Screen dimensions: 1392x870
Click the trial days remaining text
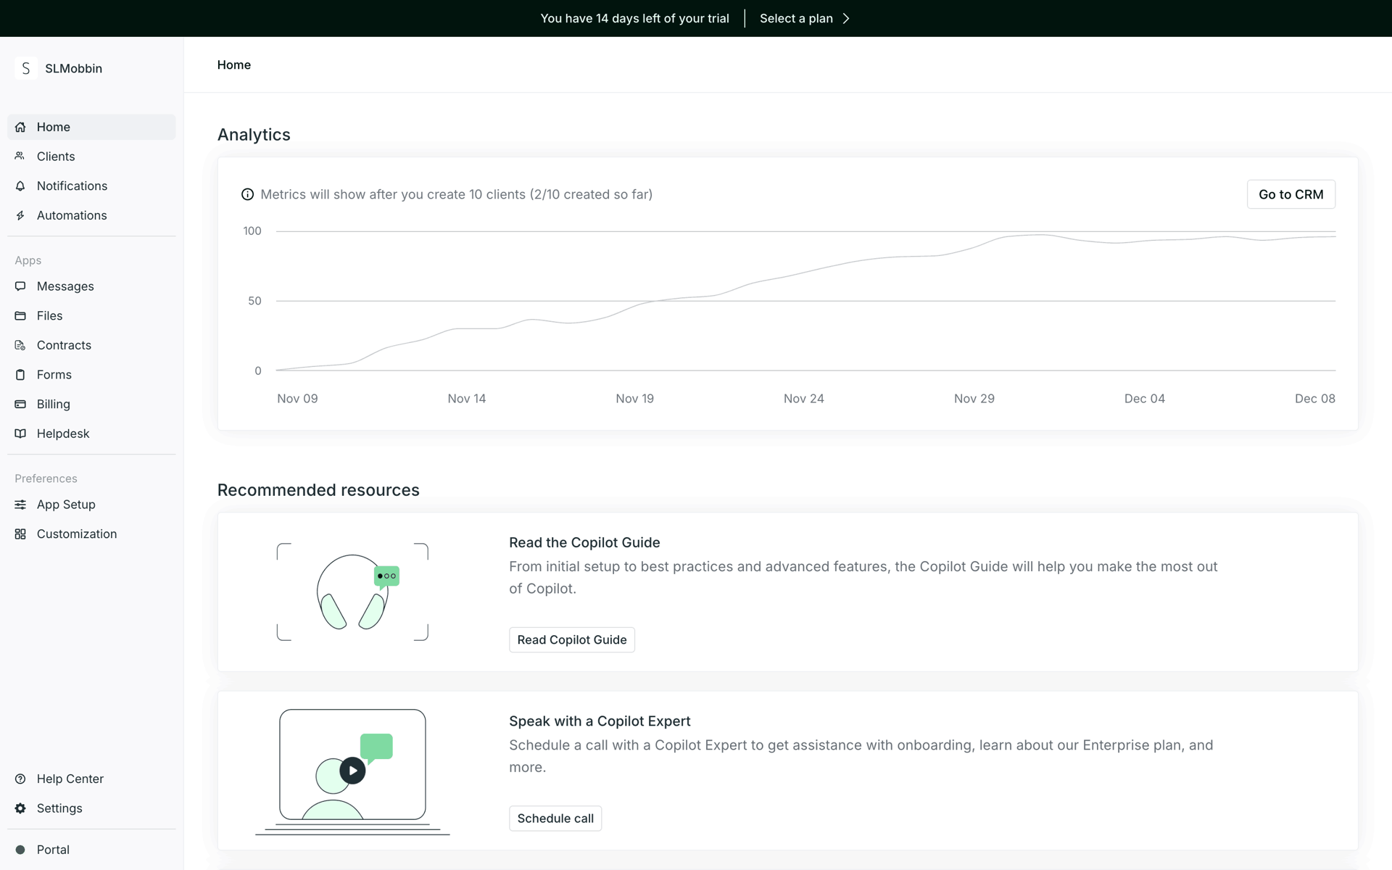[x=634, y=19]
